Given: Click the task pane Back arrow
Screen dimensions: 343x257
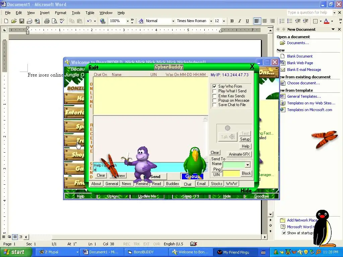Looking at the screenshot, I should [278, 29].
